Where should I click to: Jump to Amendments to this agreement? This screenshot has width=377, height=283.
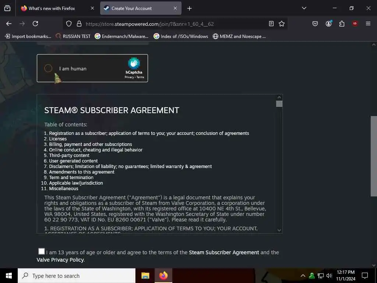click(82, 172)
